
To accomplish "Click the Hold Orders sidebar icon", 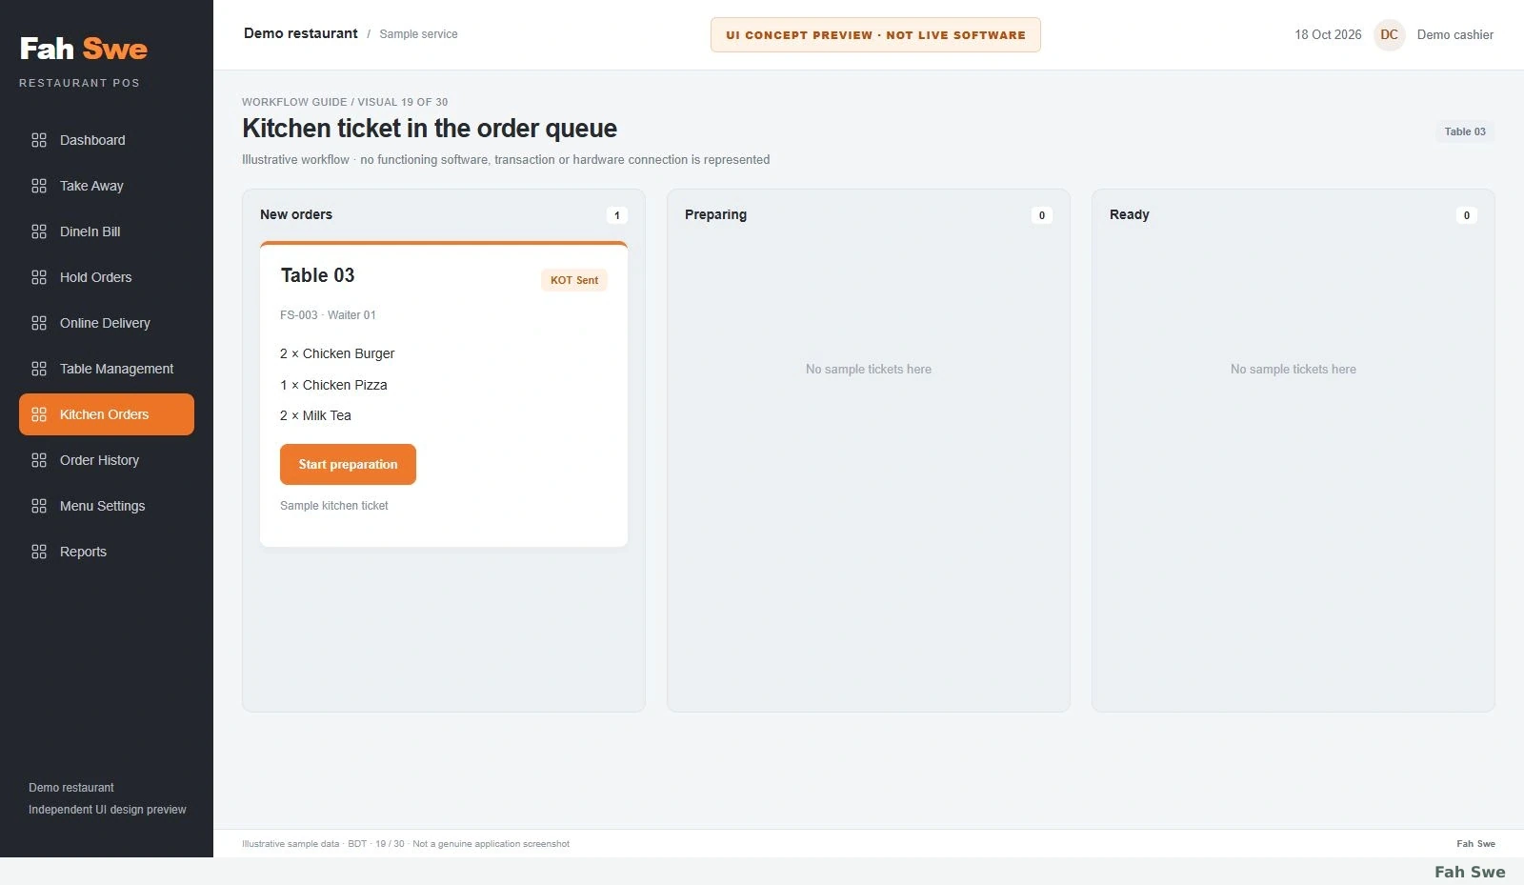I will click(x=39, y=277).
